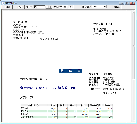Click the 印刷プレビュー app icon in title bar

[x=3, y=3]
